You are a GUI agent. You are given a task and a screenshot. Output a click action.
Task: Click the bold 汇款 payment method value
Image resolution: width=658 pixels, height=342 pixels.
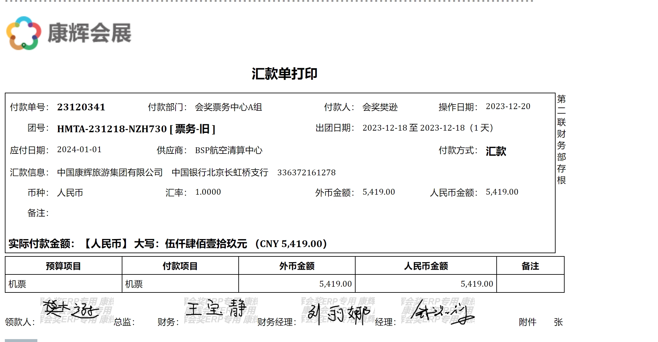click(496, 151)
